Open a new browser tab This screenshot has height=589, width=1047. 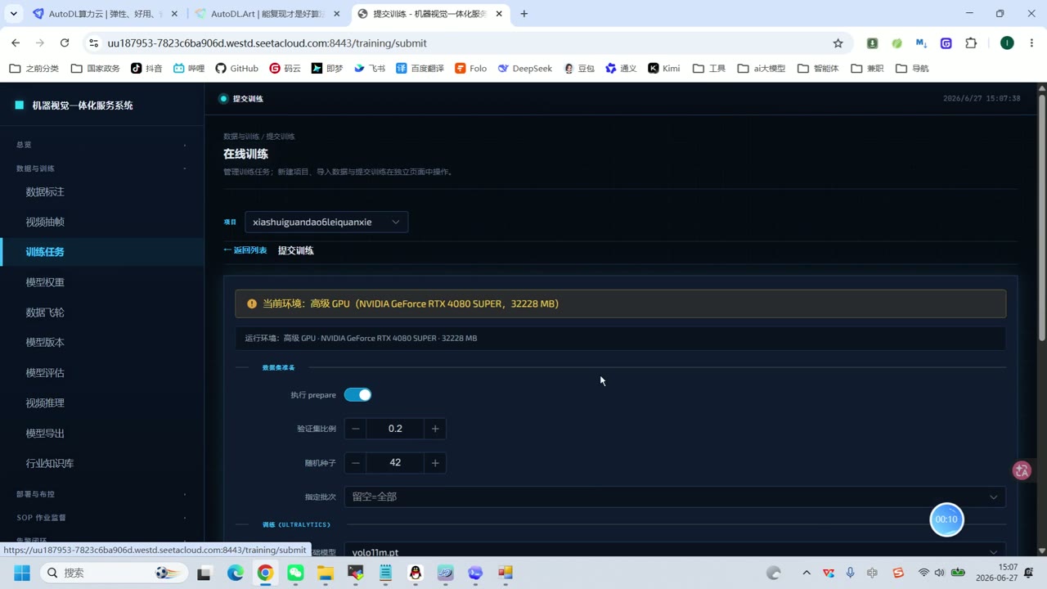524,13
